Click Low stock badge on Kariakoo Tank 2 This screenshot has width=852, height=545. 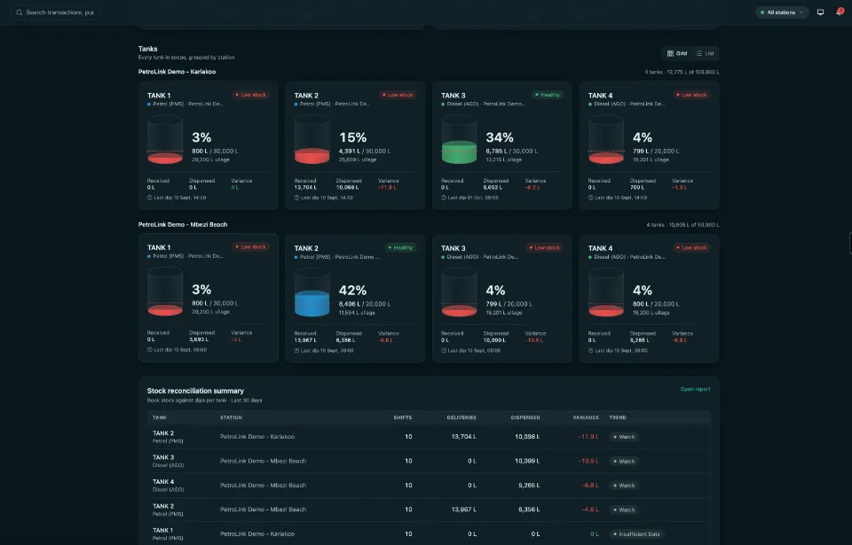pyautogui.click(x=398, y=95)
